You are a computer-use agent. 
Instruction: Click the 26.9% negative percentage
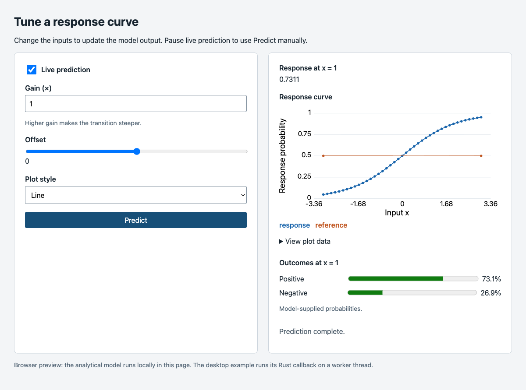pos(490,293)
